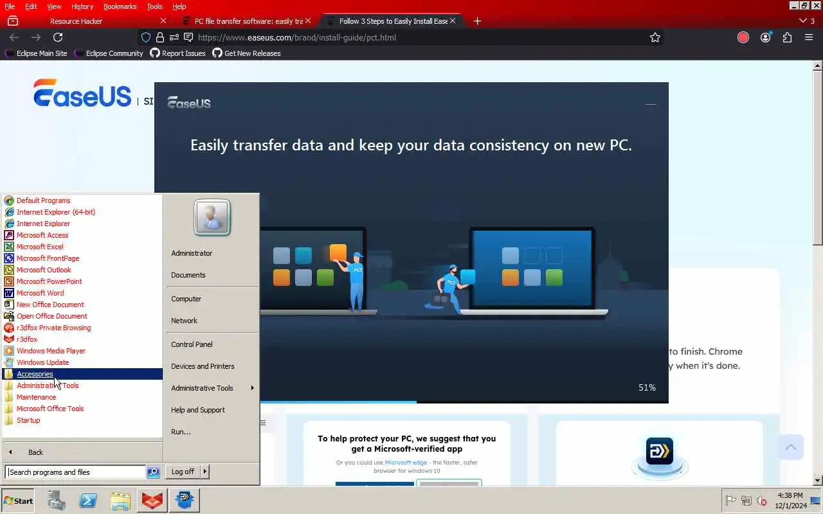
Task: Click the vertical page scrollbar
Action: pyautogui.click(x=818, y=157)
